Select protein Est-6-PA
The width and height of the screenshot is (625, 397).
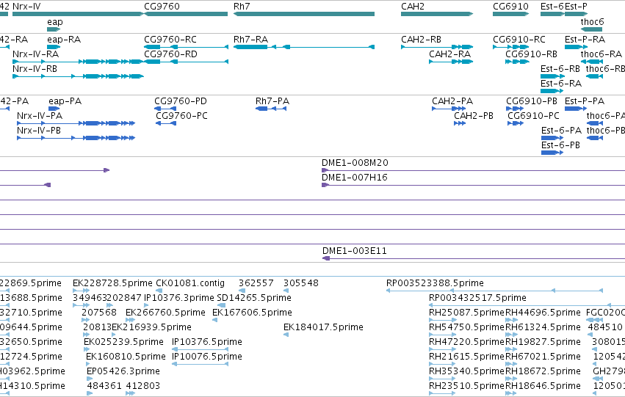pos(552,138)
